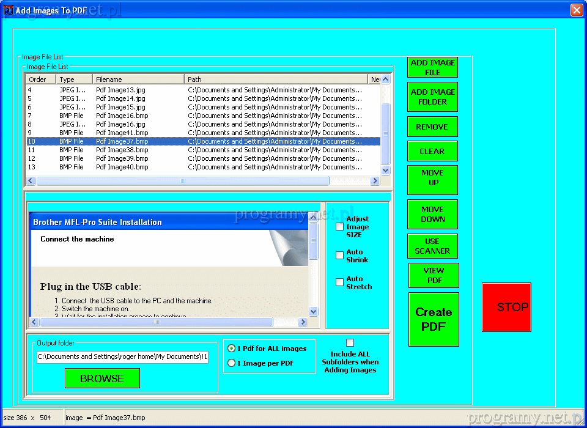Image resolution: width=587 pixels, height=428 pixels.
Task: Sort list by Filename column header
Action: pos(138,79)
